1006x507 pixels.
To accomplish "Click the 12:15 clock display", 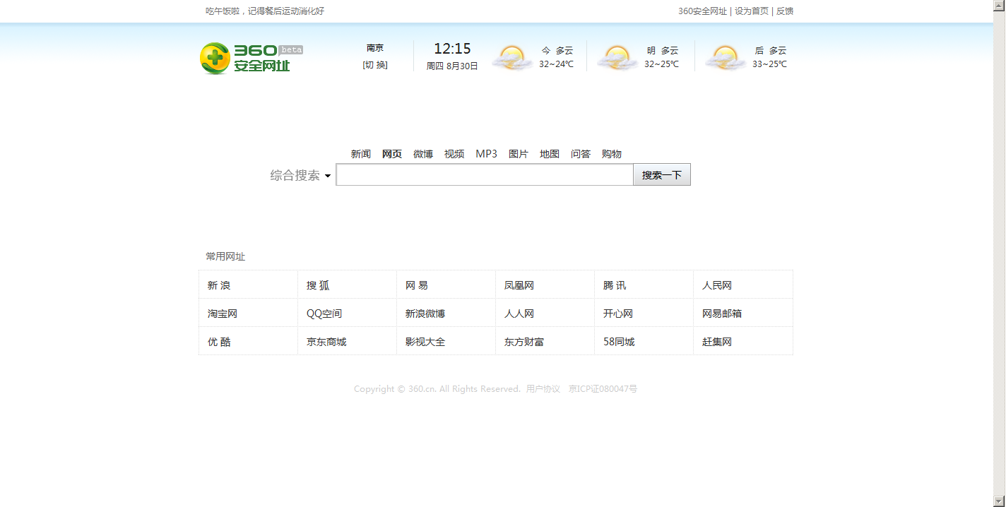I will tap(452, 49).
